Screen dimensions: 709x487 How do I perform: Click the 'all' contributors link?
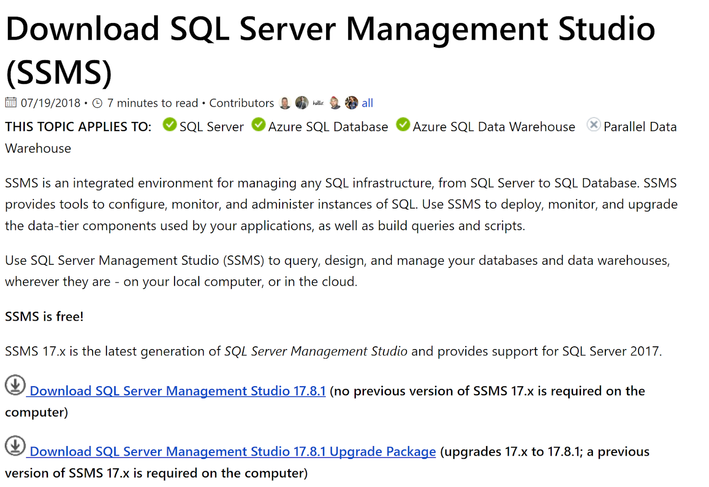click(x=367, y=103)
